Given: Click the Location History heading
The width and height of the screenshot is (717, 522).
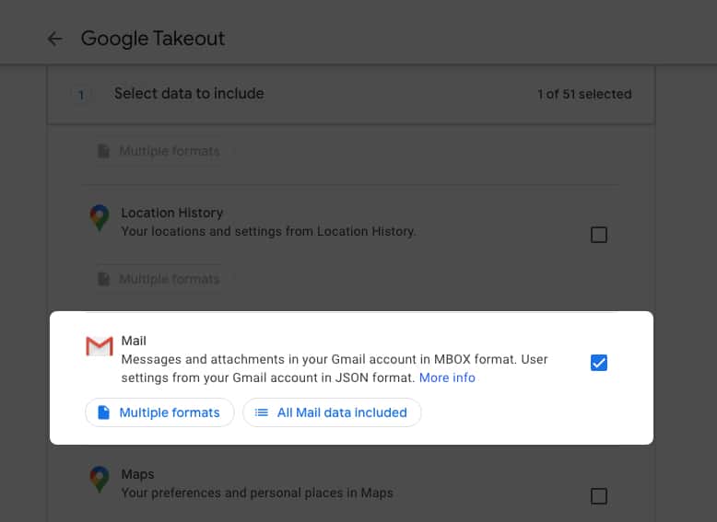Looking at the screenshot, I should point(172,213).
